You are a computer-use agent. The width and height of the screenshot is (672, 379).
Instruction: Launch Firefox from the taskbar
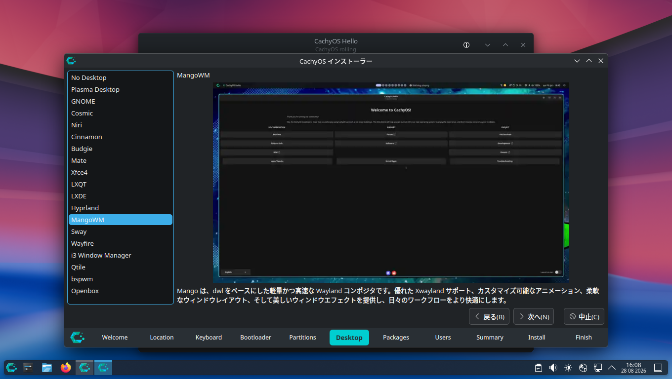point(66,367)
